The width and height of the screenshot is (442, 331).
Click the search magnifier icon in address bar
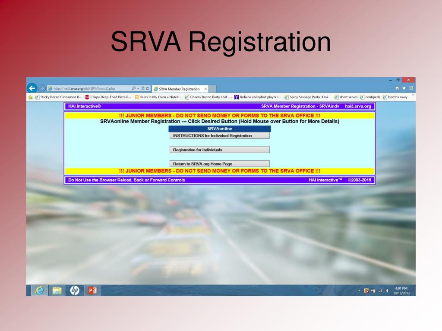pos(134,88)
